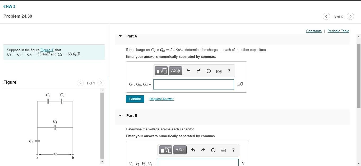The width and height of the screenshot is (361, 166).
Task: Open the Constants page
Action: click(314, 31)
